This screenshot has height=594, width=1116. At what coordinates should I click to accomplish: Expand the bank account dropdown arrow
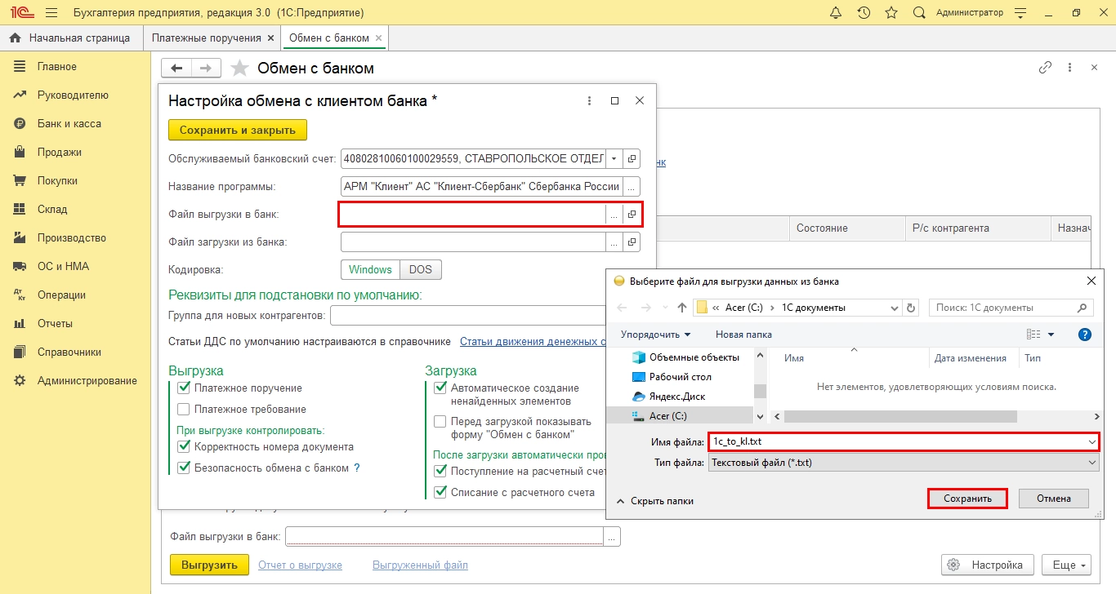click(614, 158)
